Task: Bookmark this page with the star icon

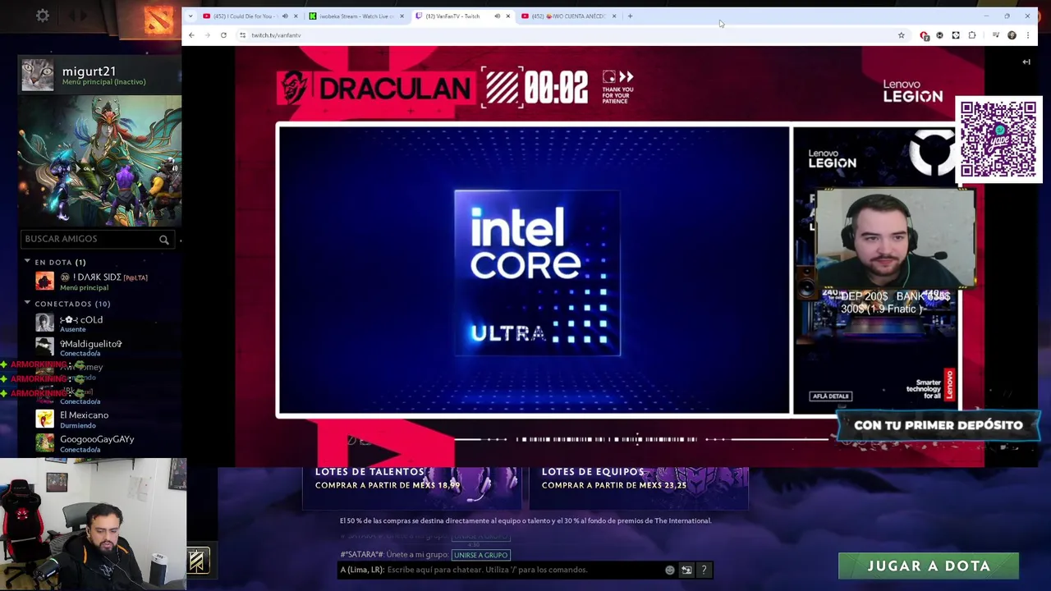Action: click(901, 35)
